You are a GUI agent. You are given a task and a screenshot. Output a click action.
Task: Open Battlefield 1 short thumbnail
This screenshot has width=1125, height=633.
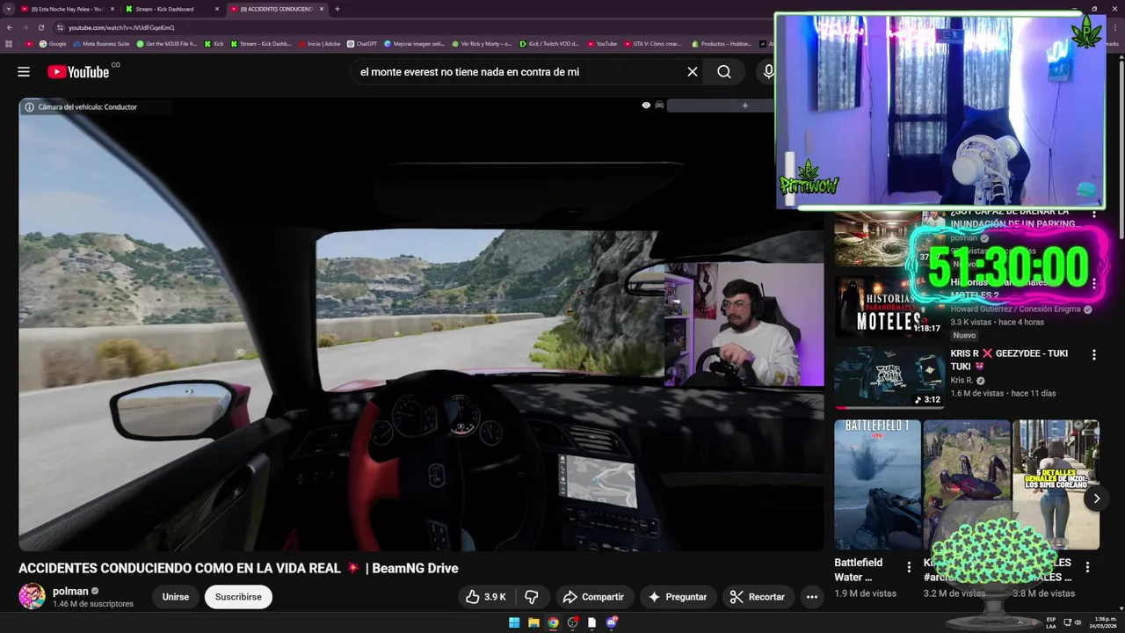pos(877,484)
